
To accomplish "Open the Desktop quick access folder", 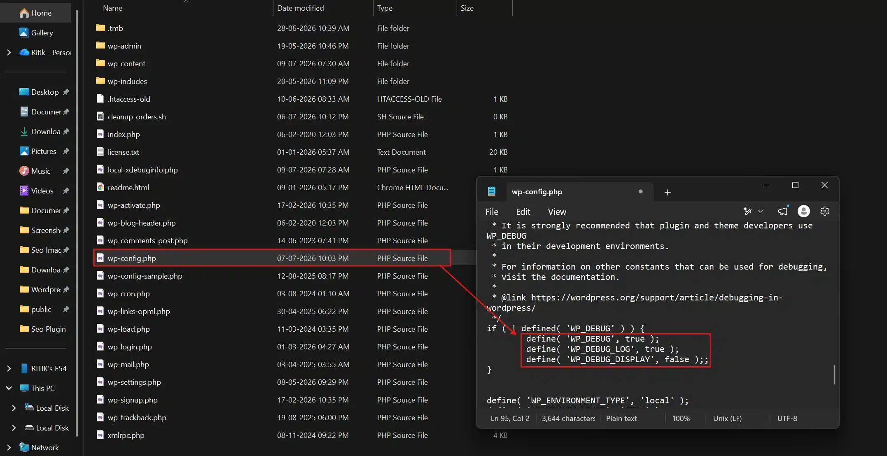I will 39,92.
